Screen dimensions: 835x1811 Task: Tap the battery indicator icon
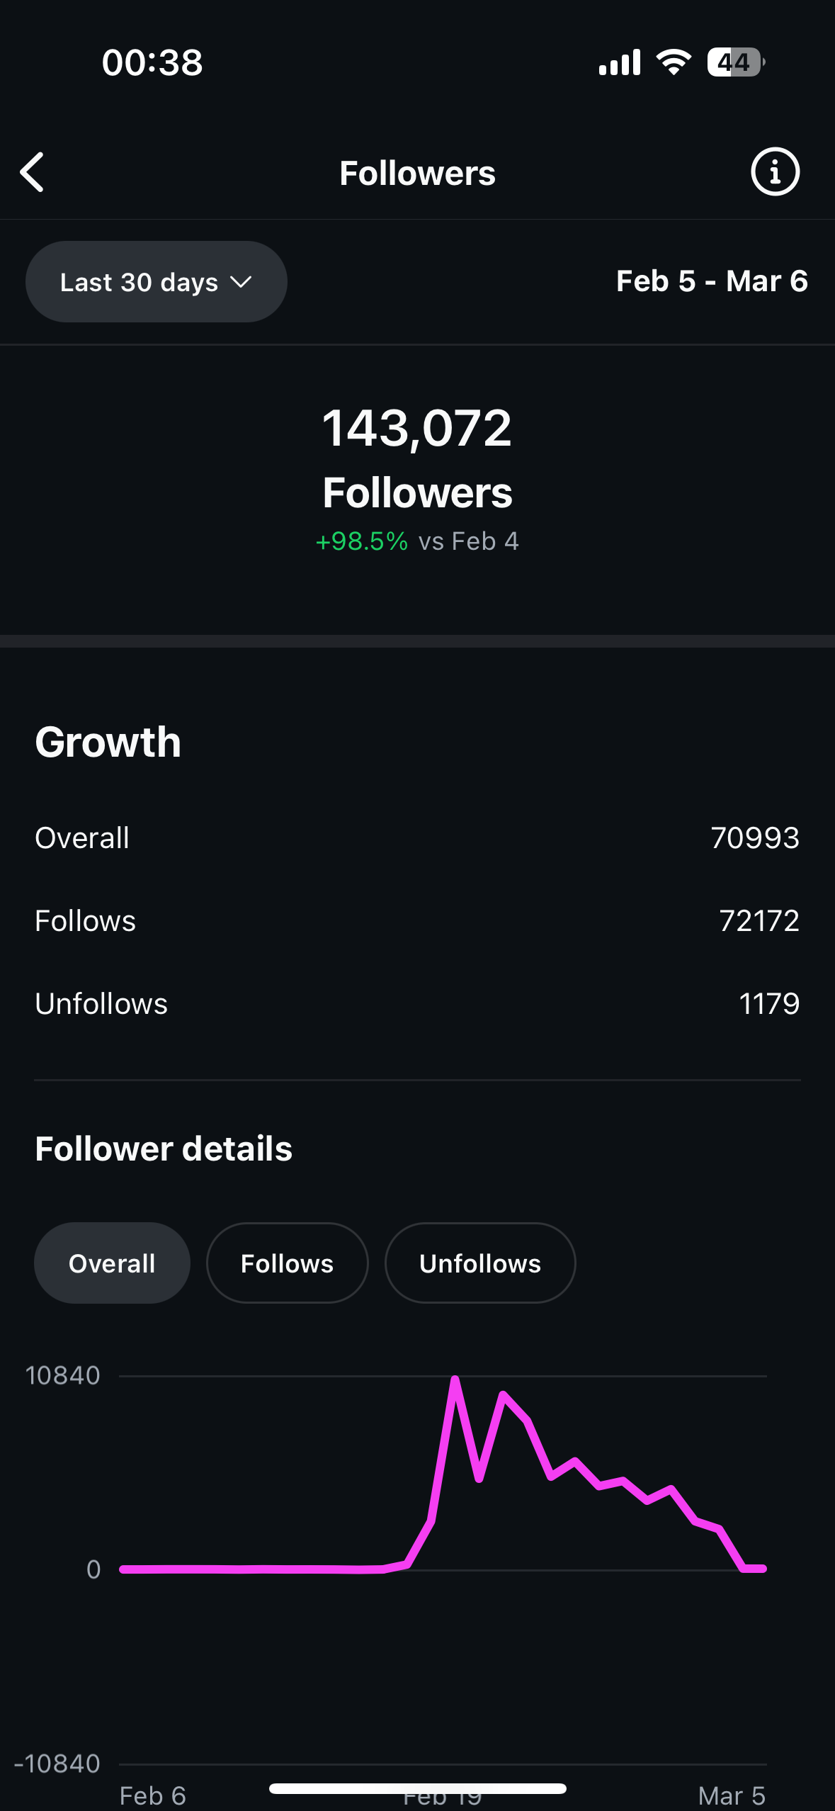[x=735, y=62]
